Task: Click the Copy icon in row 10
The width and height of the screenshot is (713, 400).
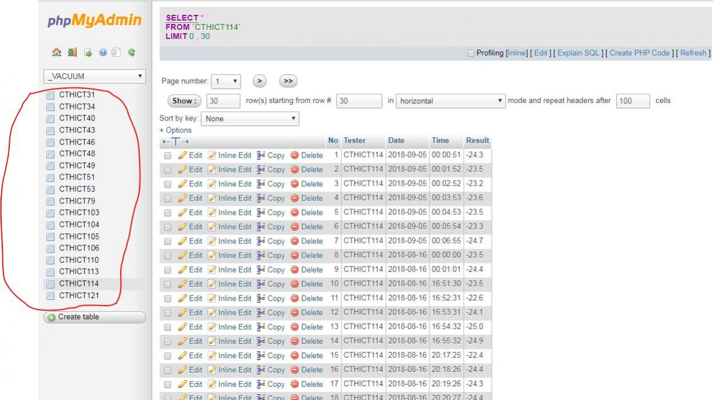Action: pyautogui.click(x=261, y=283)
